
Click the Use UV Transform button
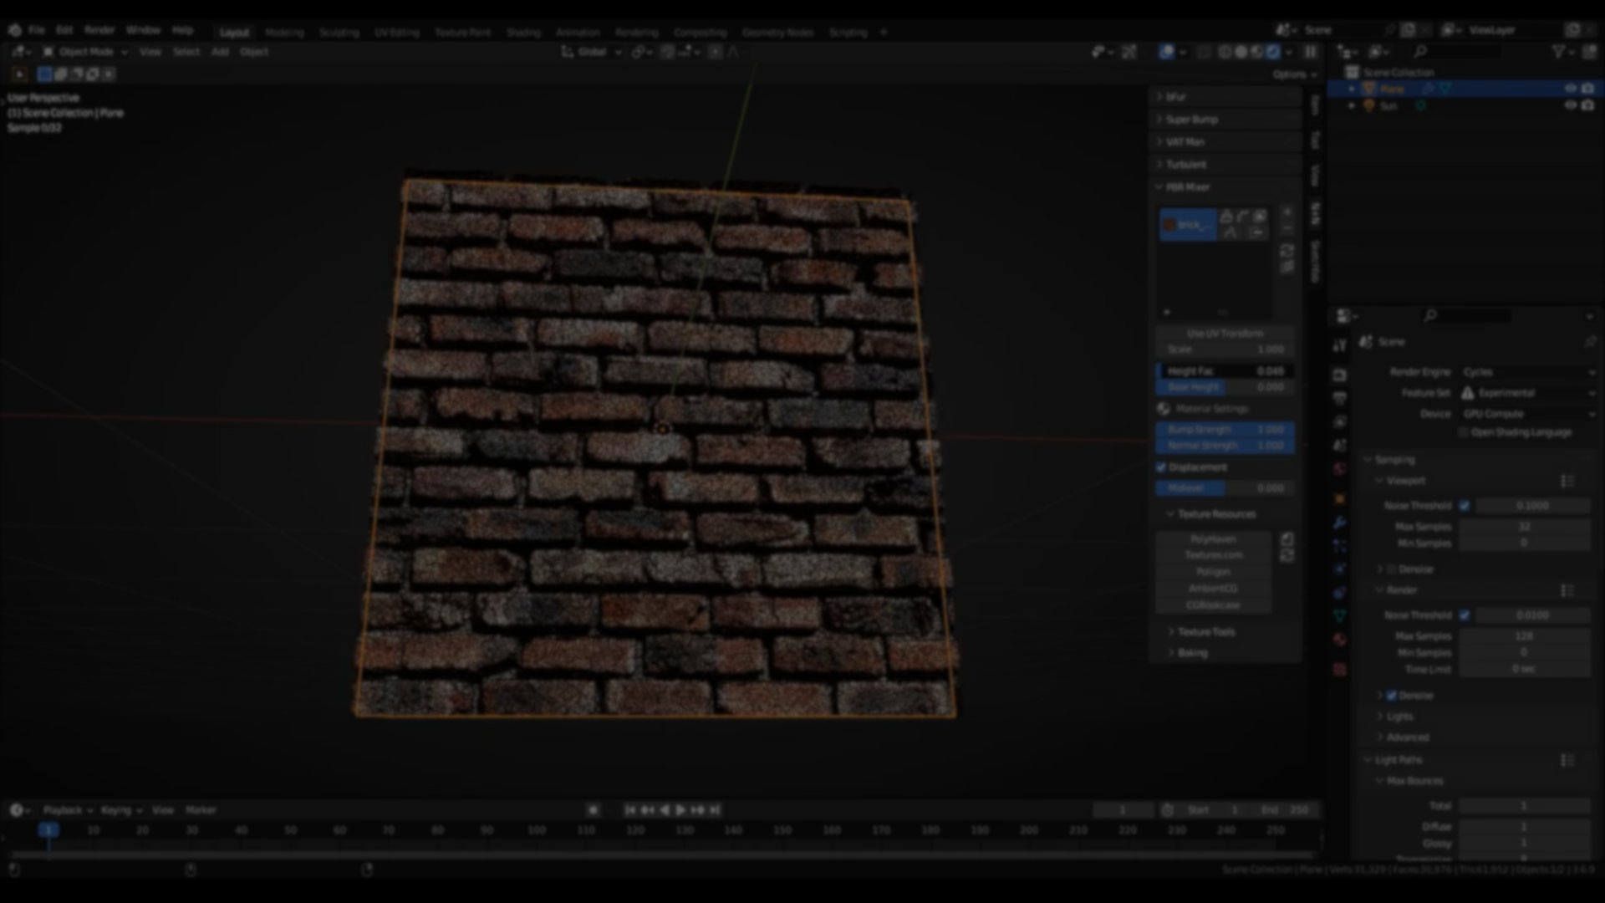pyautogui.click(x=1225, y=333)
